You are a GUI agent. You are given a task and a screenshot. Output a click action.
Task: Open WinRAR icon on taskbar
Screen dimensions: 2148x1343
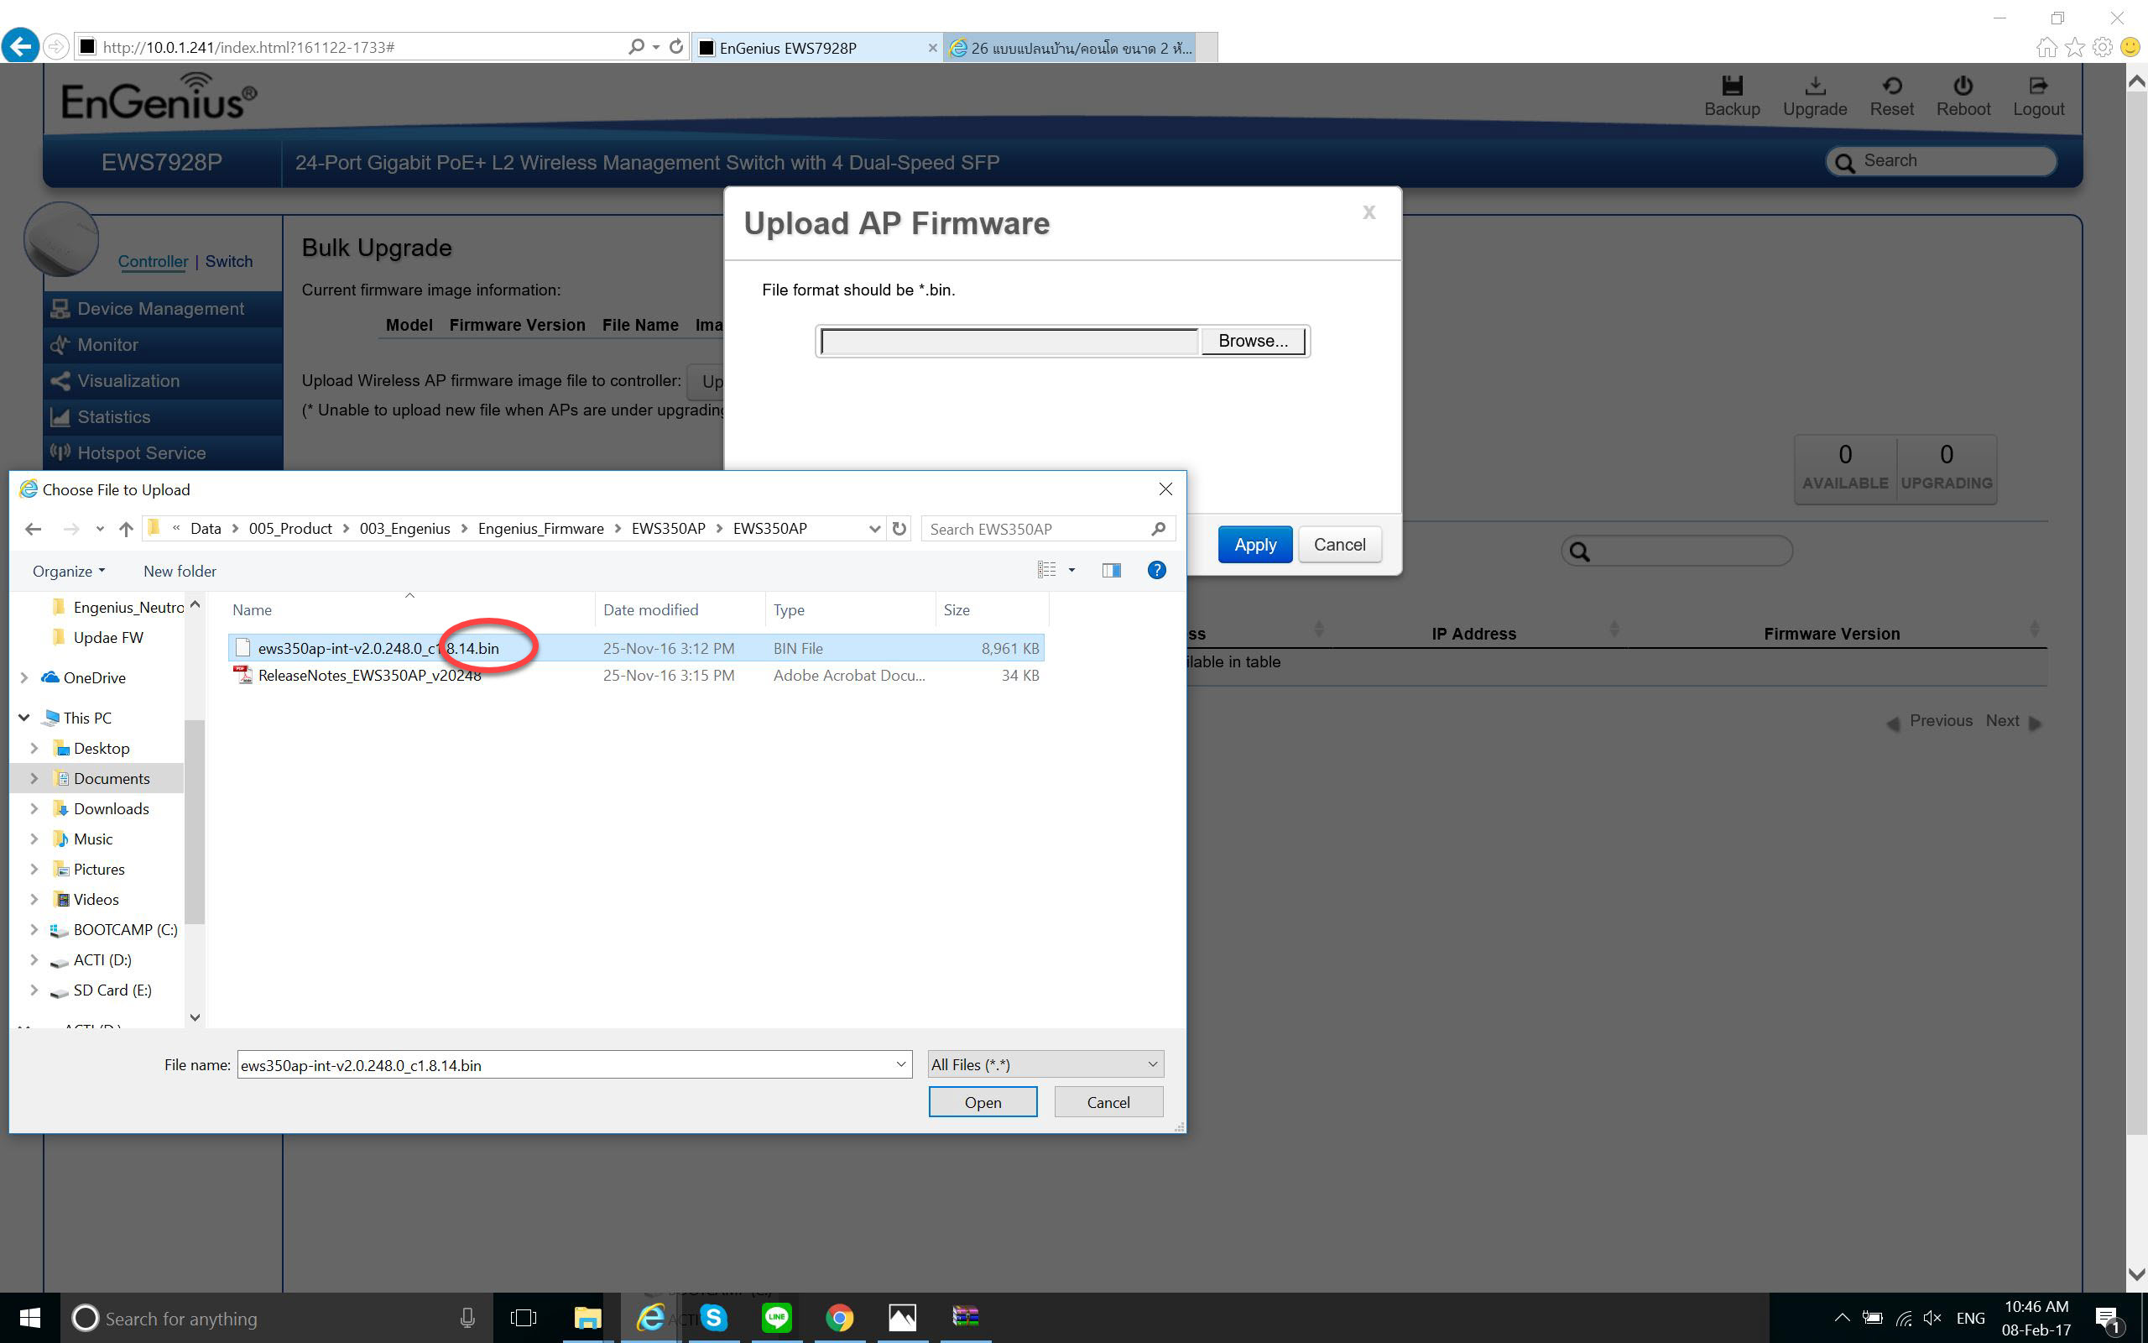point(966,1318)
